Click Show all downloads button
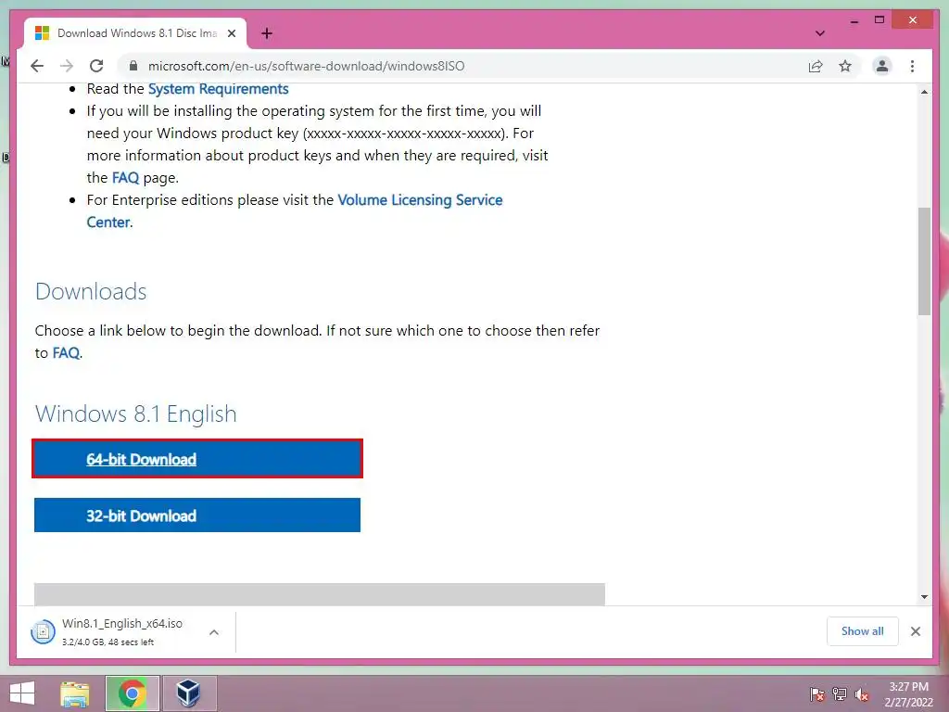Screen dimensions: 949x712 [x=862, y=631]
